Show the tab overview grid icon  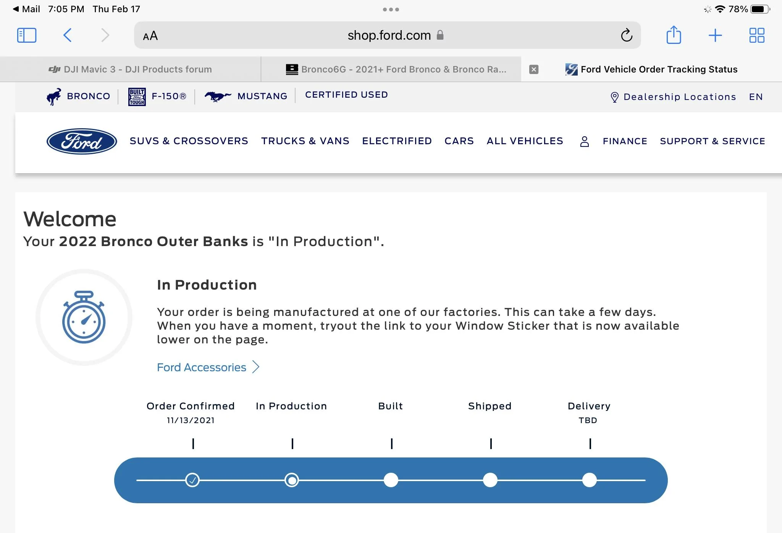point(756,35)
